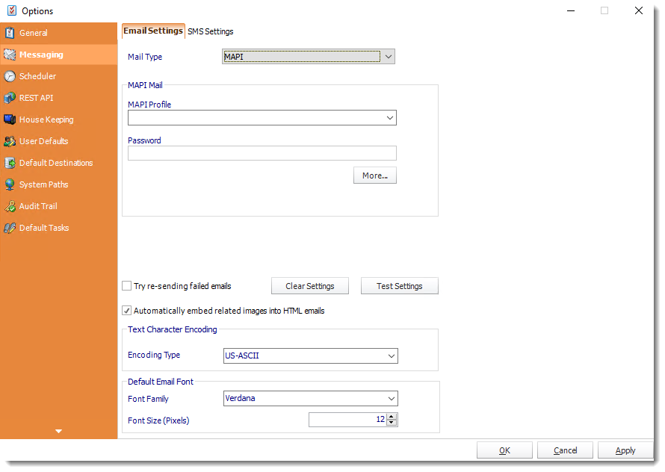665x472 pixels.
Task: Enable Try re-sending failed emails checkbox
Action: point(126,286)
